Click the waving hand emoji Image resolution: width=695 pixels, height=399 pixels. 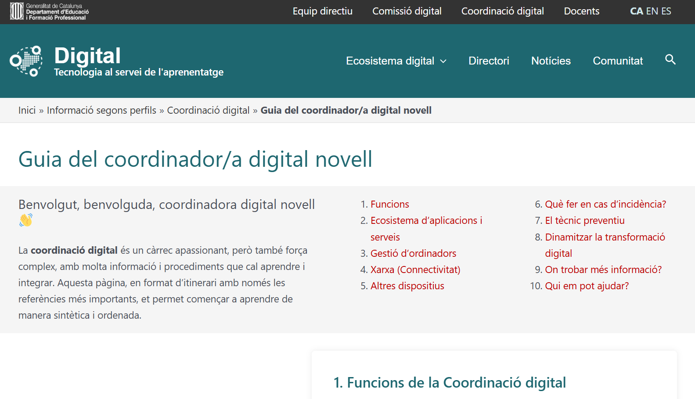tap(26, 220)
